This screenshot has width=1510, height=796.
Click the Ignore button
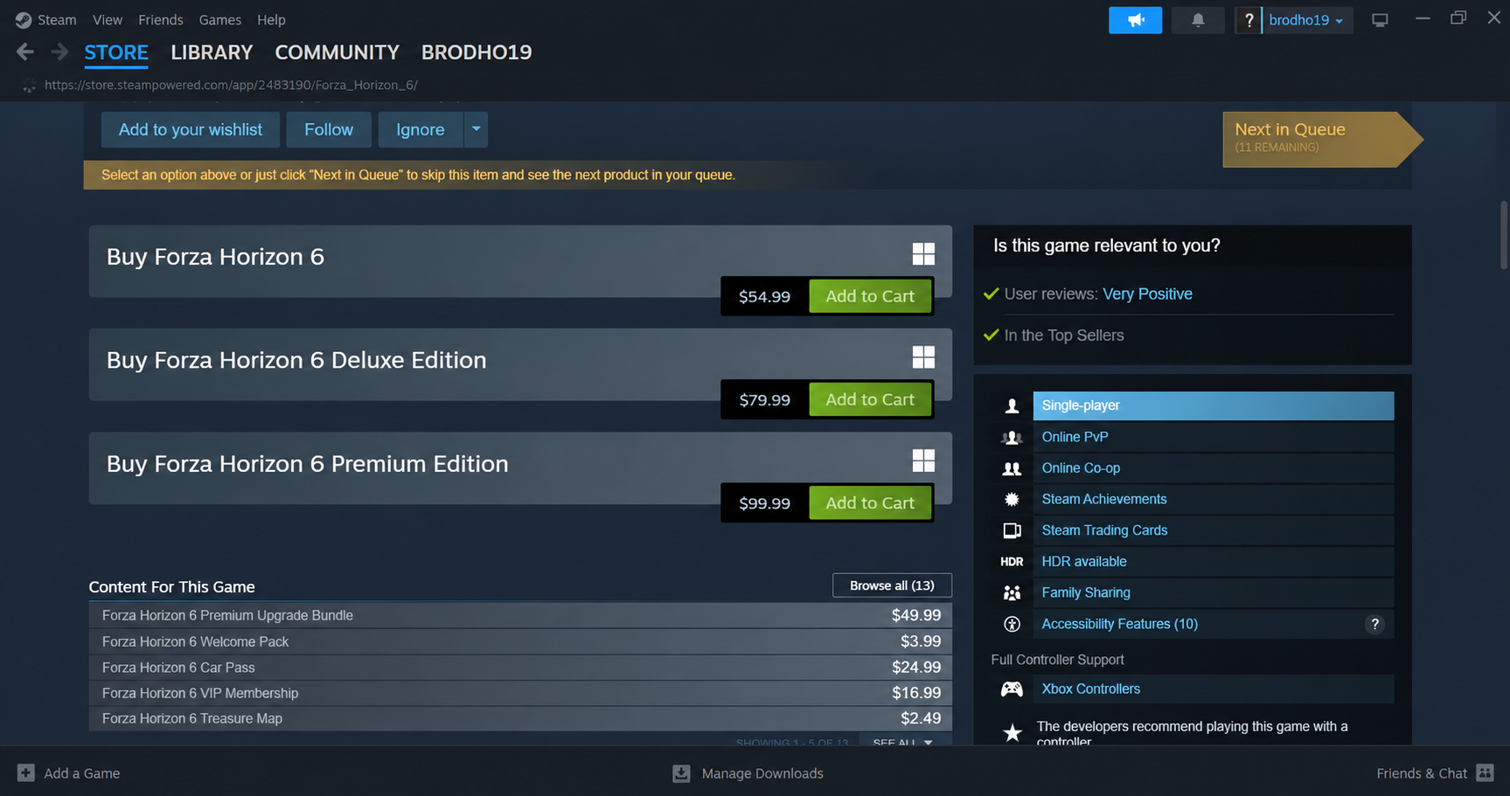click(421, 129)
